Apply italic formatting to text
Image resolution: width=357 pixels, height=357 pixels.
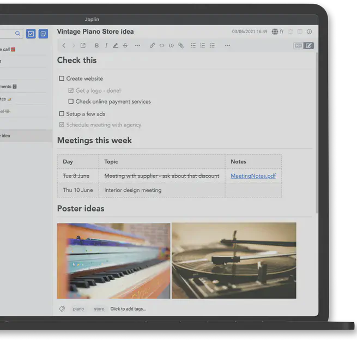[x=106, y=46]
